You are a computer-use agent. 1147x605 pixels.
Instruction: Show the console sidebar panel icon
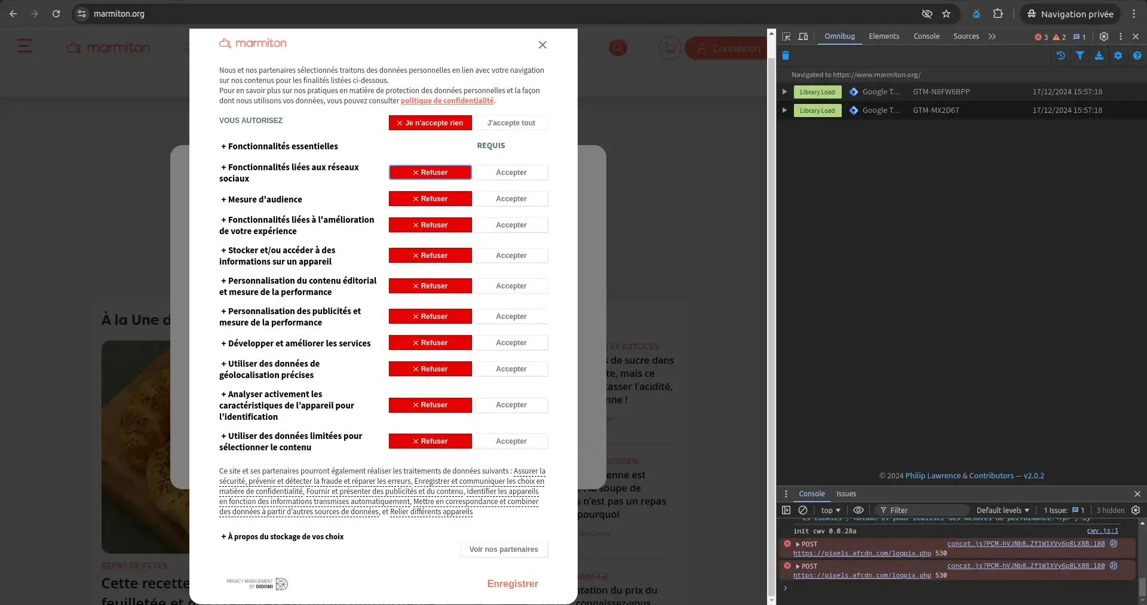786,510
